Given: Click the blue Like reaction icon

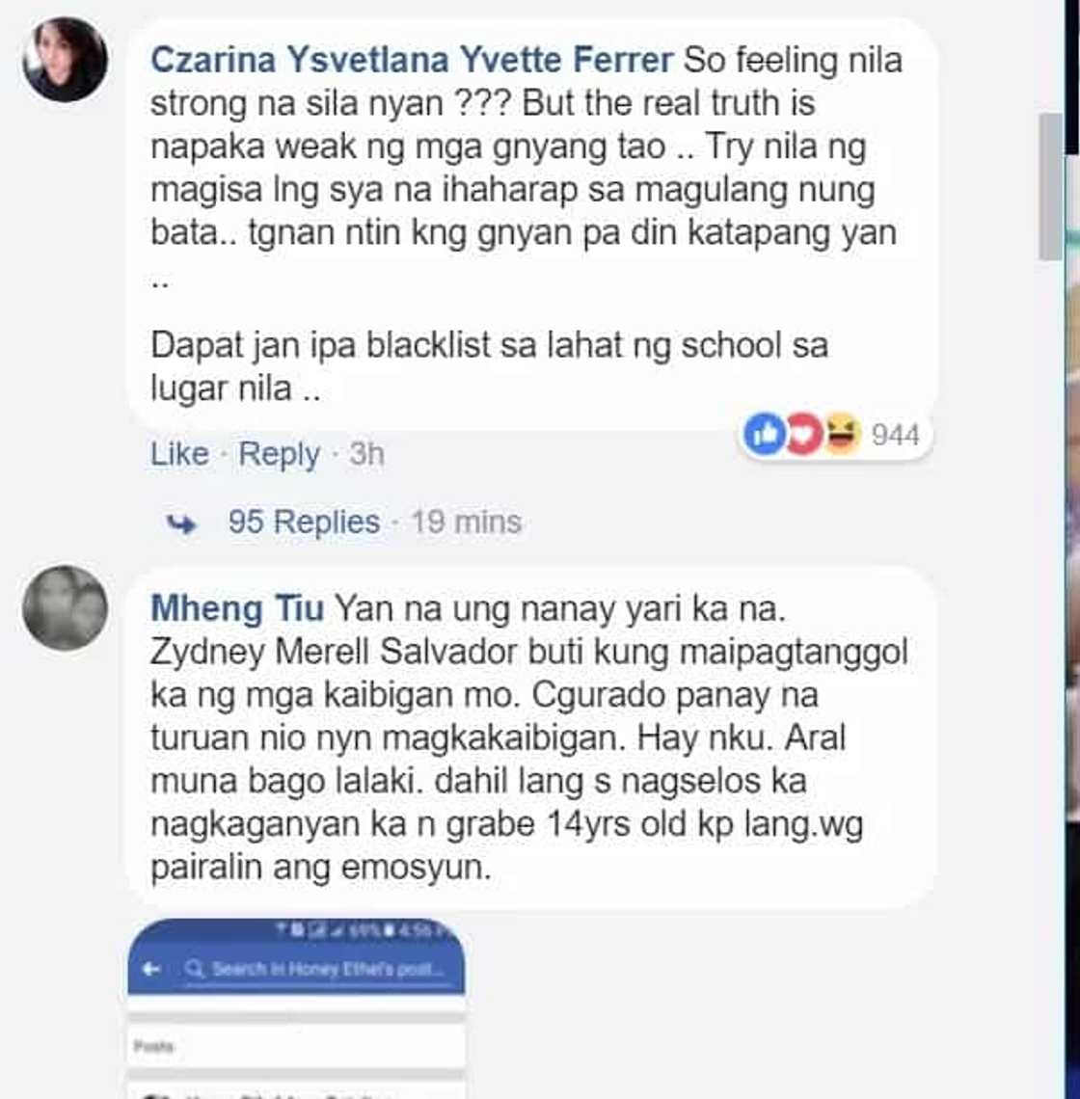Looking at the screenshot, I should tap(765, 434).
